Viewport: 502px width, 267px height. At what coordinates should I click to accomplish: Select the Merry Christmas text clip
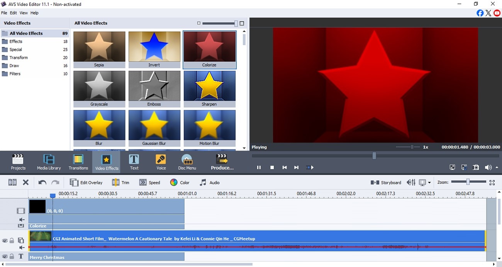click(107, 257)
